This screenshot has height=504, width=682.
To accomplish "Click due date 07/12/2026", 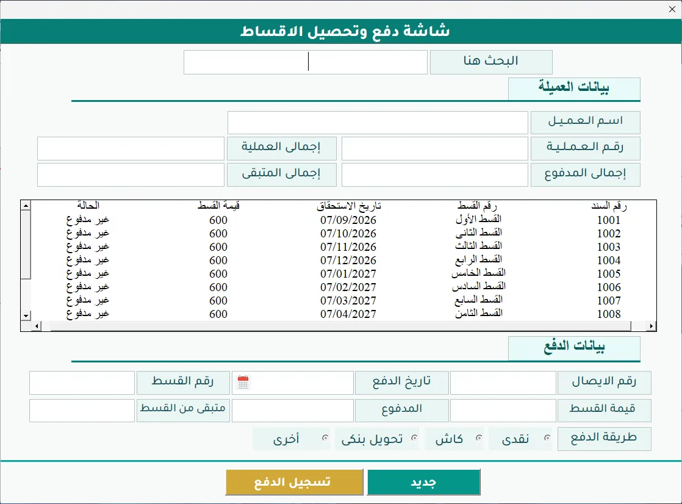I will [x=348, y=261].
